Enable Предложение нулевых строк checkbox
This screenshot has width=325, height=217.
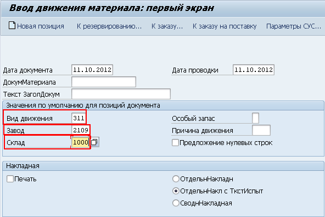(175, 143)
